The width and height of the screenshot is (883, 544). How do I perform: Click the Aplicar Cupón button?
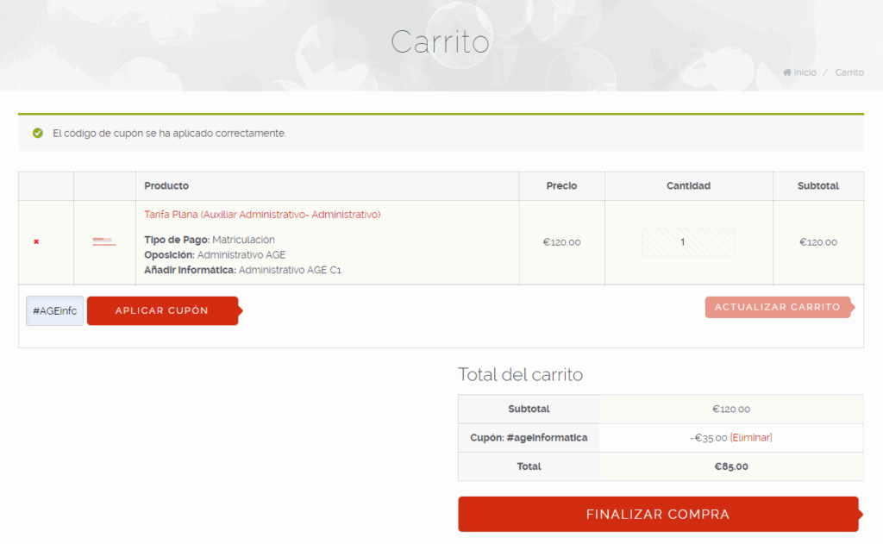pyautogui.click(x=163, y=311)
